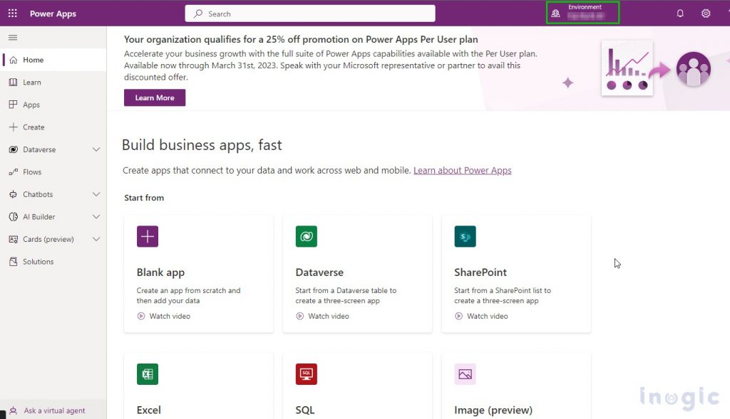Click the Excel card icon
The image size is (730, 419).
148,374
